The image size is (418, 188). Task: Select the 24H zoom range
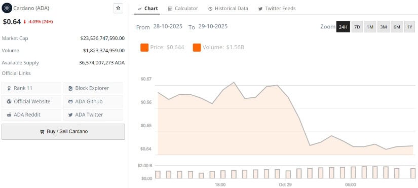(343, 27)
